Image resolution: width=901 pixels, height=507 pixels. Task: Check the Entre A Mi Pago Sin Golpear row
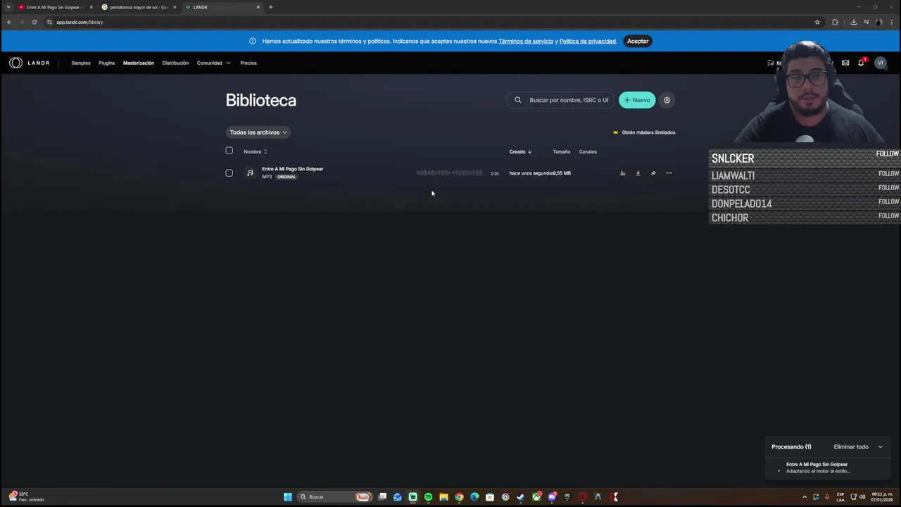(229, 173)
